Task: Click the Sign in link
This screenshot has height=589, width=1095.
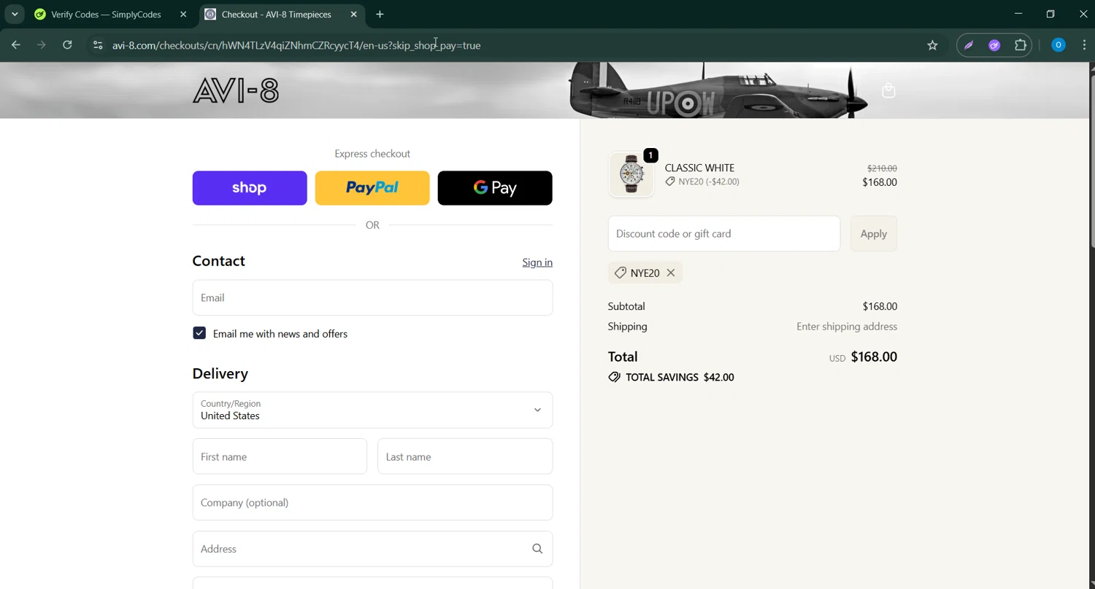Action: point(537,262)
